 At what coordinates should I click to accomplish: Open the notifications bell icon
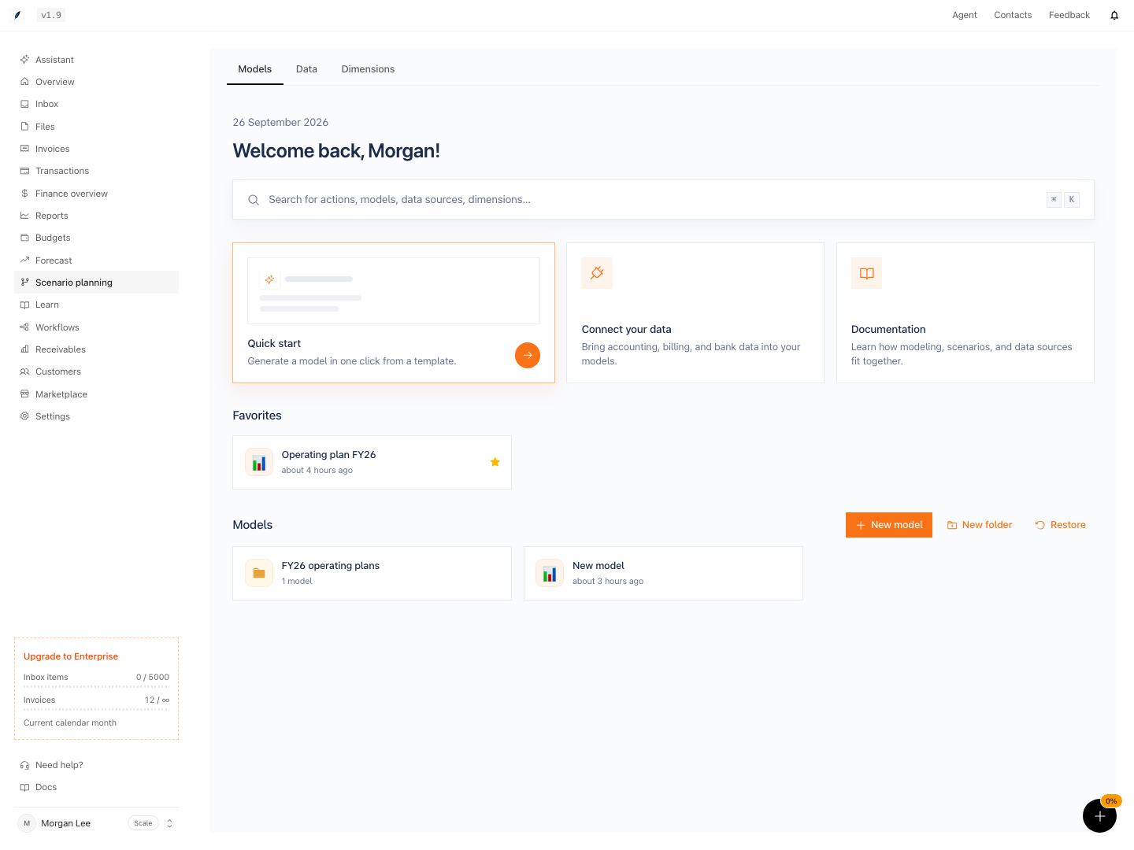tap(1114, 15)
